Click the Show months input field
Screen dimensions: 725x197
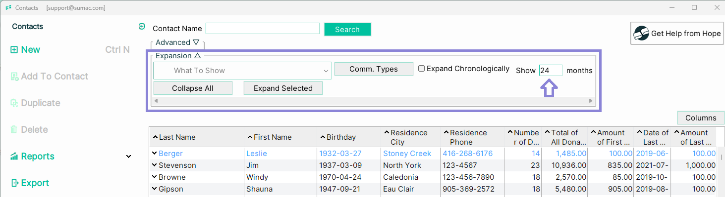coord(551,71)
